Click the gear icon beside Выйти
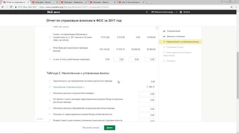This screenshot has width=239, height=134. point(181,12)
